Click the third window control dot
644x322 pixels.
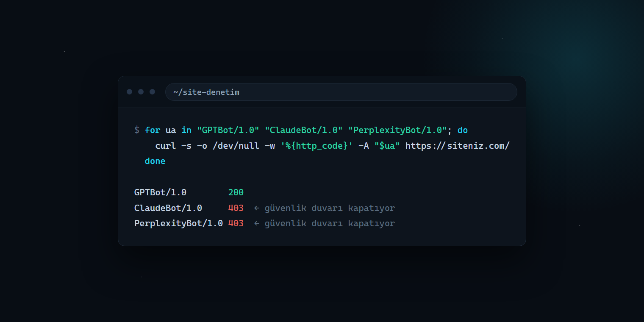click(x=153, y=92)
